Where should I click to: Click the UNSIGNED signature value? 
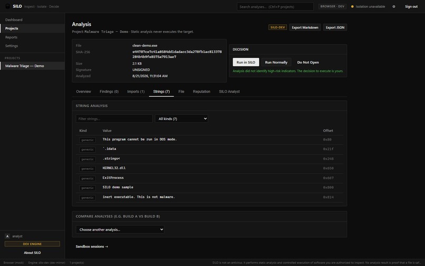141,70
